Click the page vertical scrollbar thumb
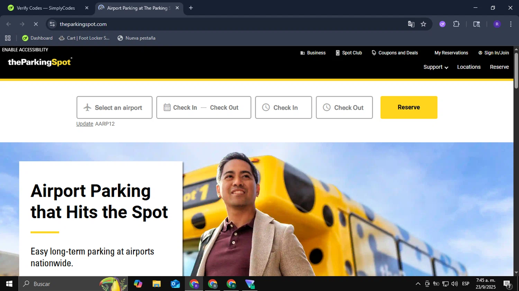 516,71
